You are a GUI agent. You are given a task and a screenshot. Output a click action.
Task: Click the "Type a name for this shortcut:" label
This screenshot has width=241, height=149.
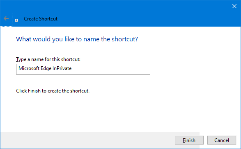point(48,59)
